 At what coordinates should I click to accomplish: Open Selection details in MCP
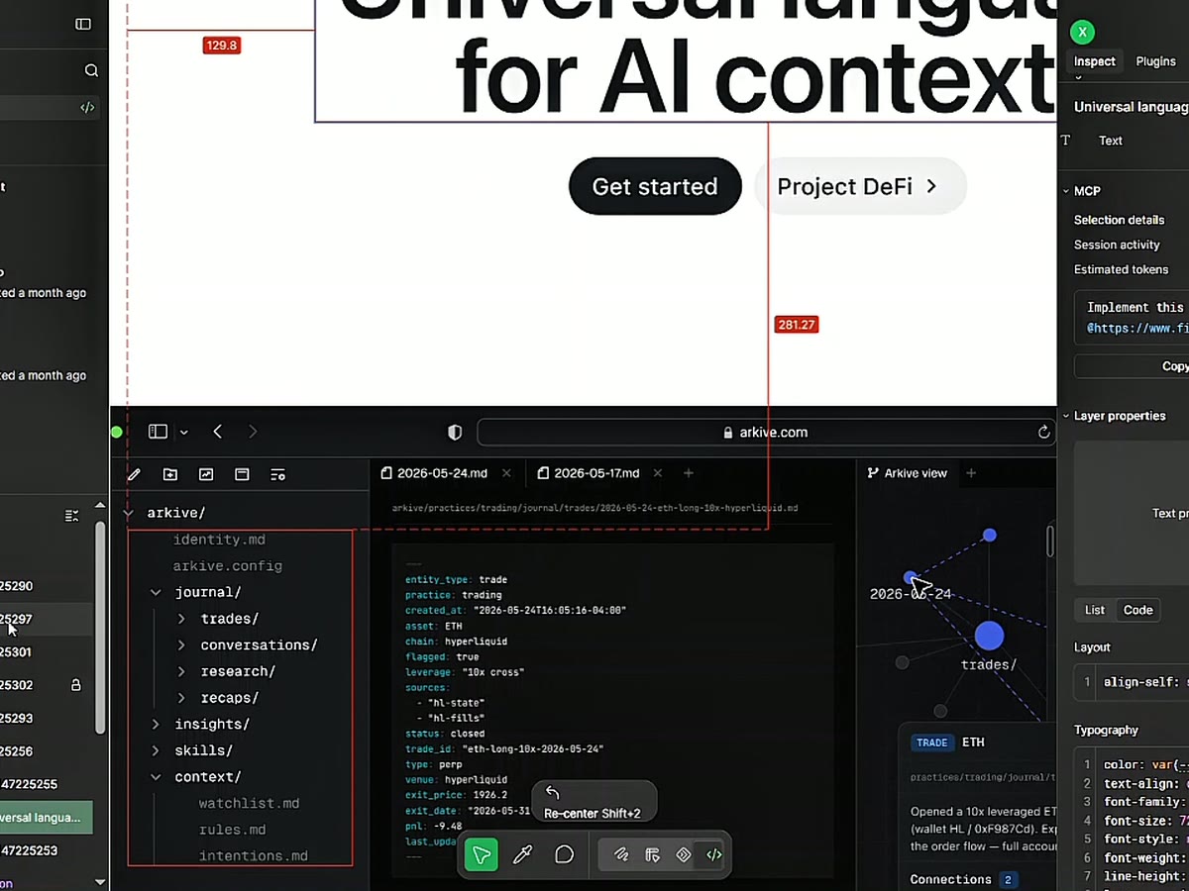click(1119, 220)
